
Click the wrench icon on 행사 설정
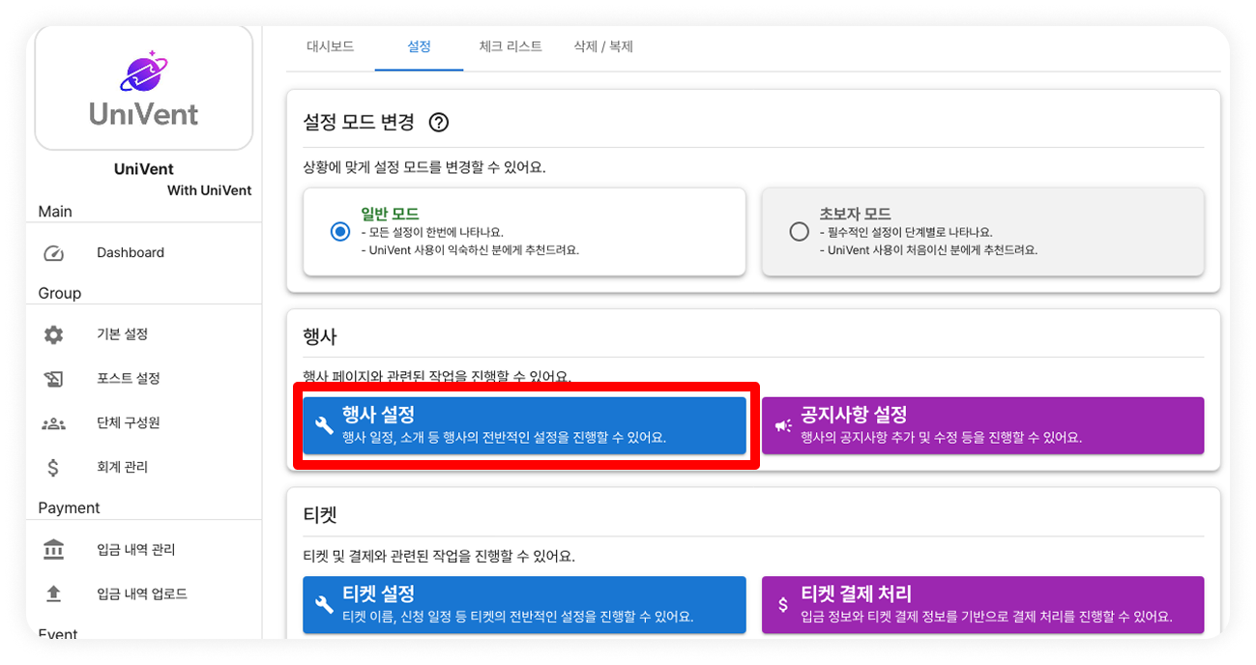tap(324, 425)
